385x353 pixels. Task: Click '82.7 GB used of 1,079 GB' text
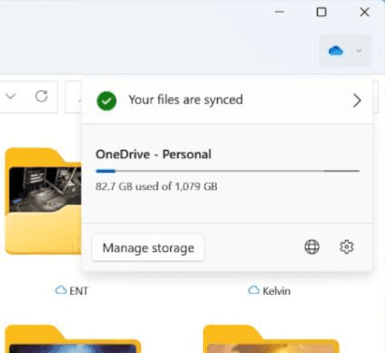[157, 187]
